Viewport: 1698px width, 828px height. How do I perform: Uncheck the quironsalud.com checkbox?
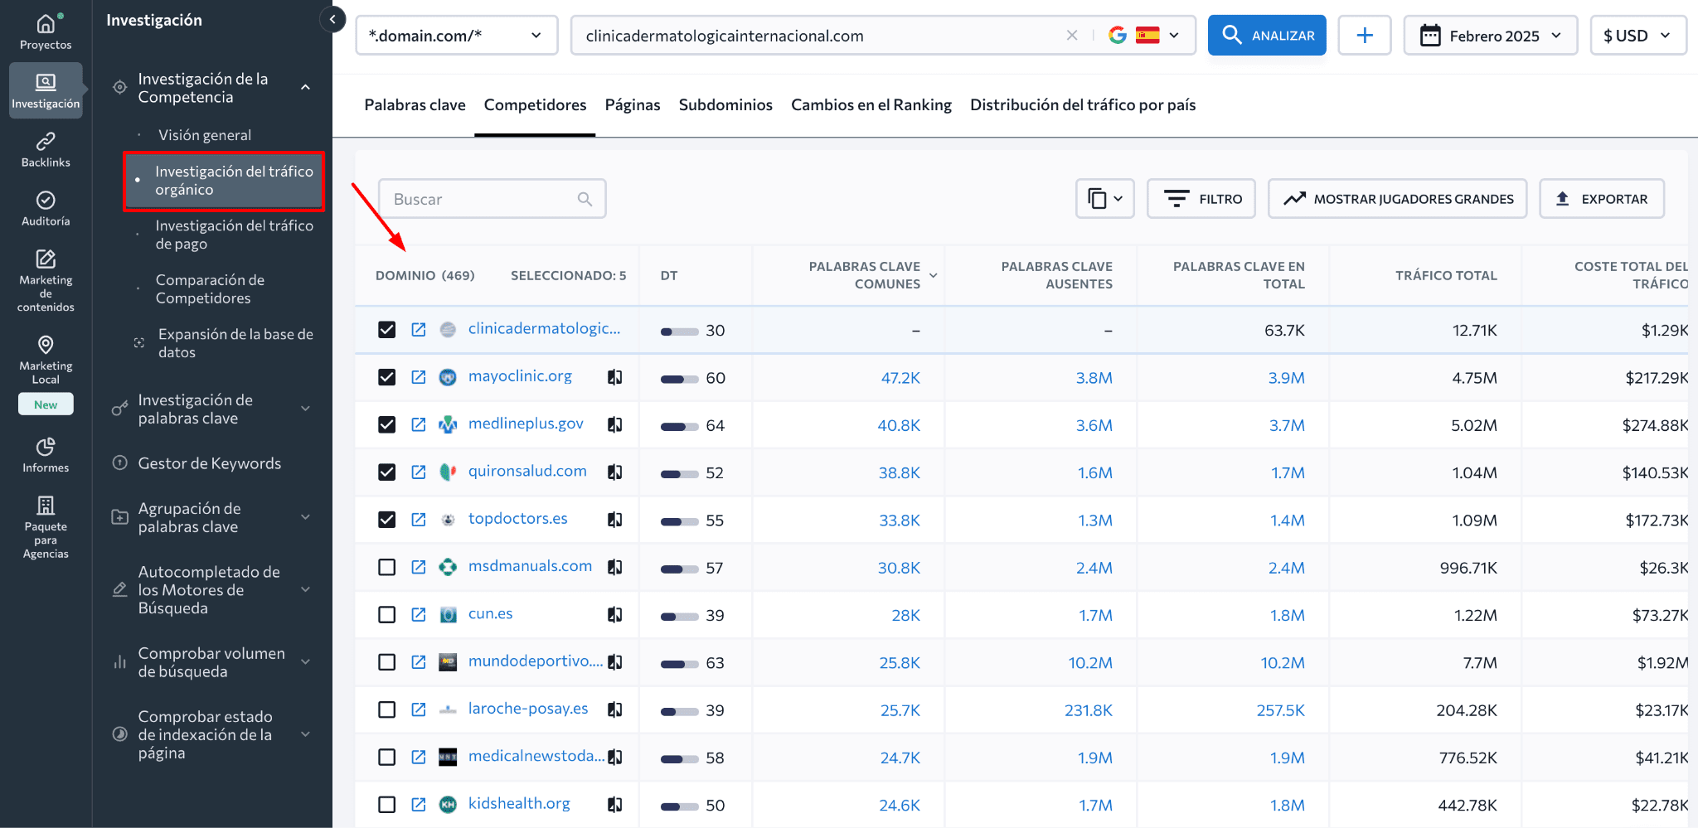[x=386, y=472]
